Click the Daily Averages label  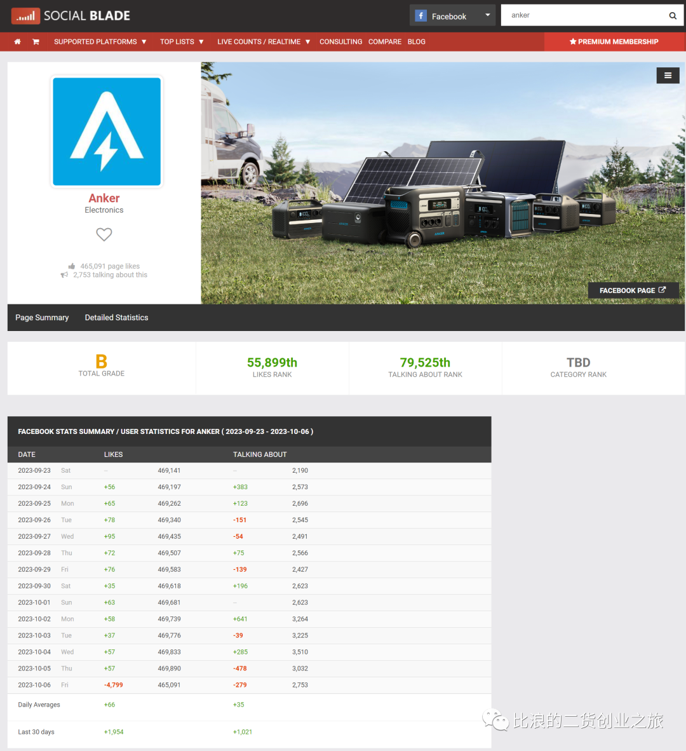pos(39,705)
